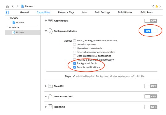Screen dimensions: 166x115
Task: Click the yellow warning triangle icon
Action: point(156,6)
